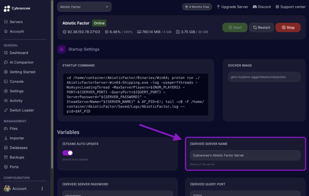Click the Activity eye icon
The height and width of the screenshot is (196, 309).
(6, 101)
